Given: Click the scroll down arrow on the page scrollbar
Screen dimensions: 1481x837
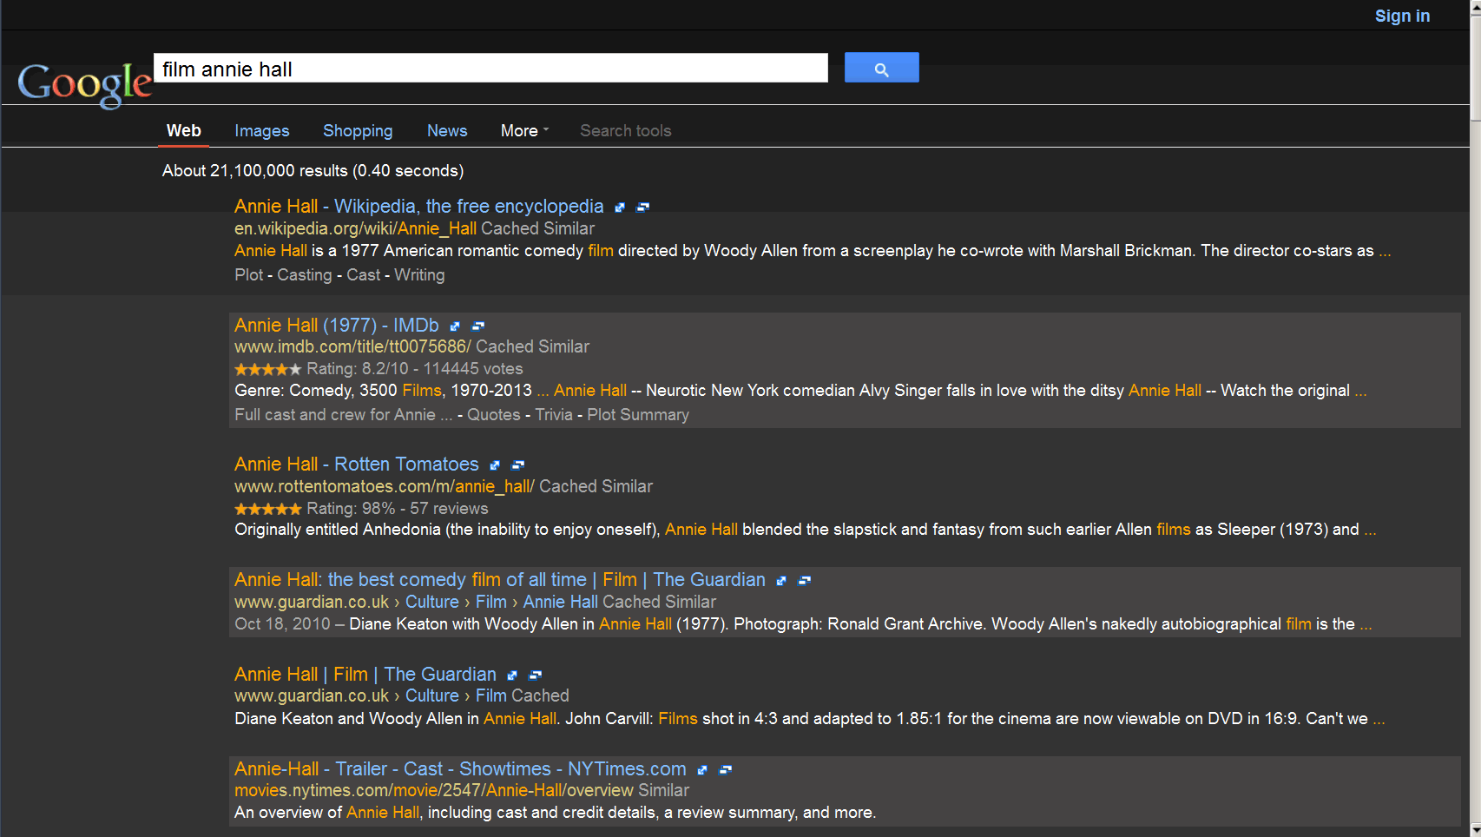Looking at the screenshot, I should [1475, 829].
